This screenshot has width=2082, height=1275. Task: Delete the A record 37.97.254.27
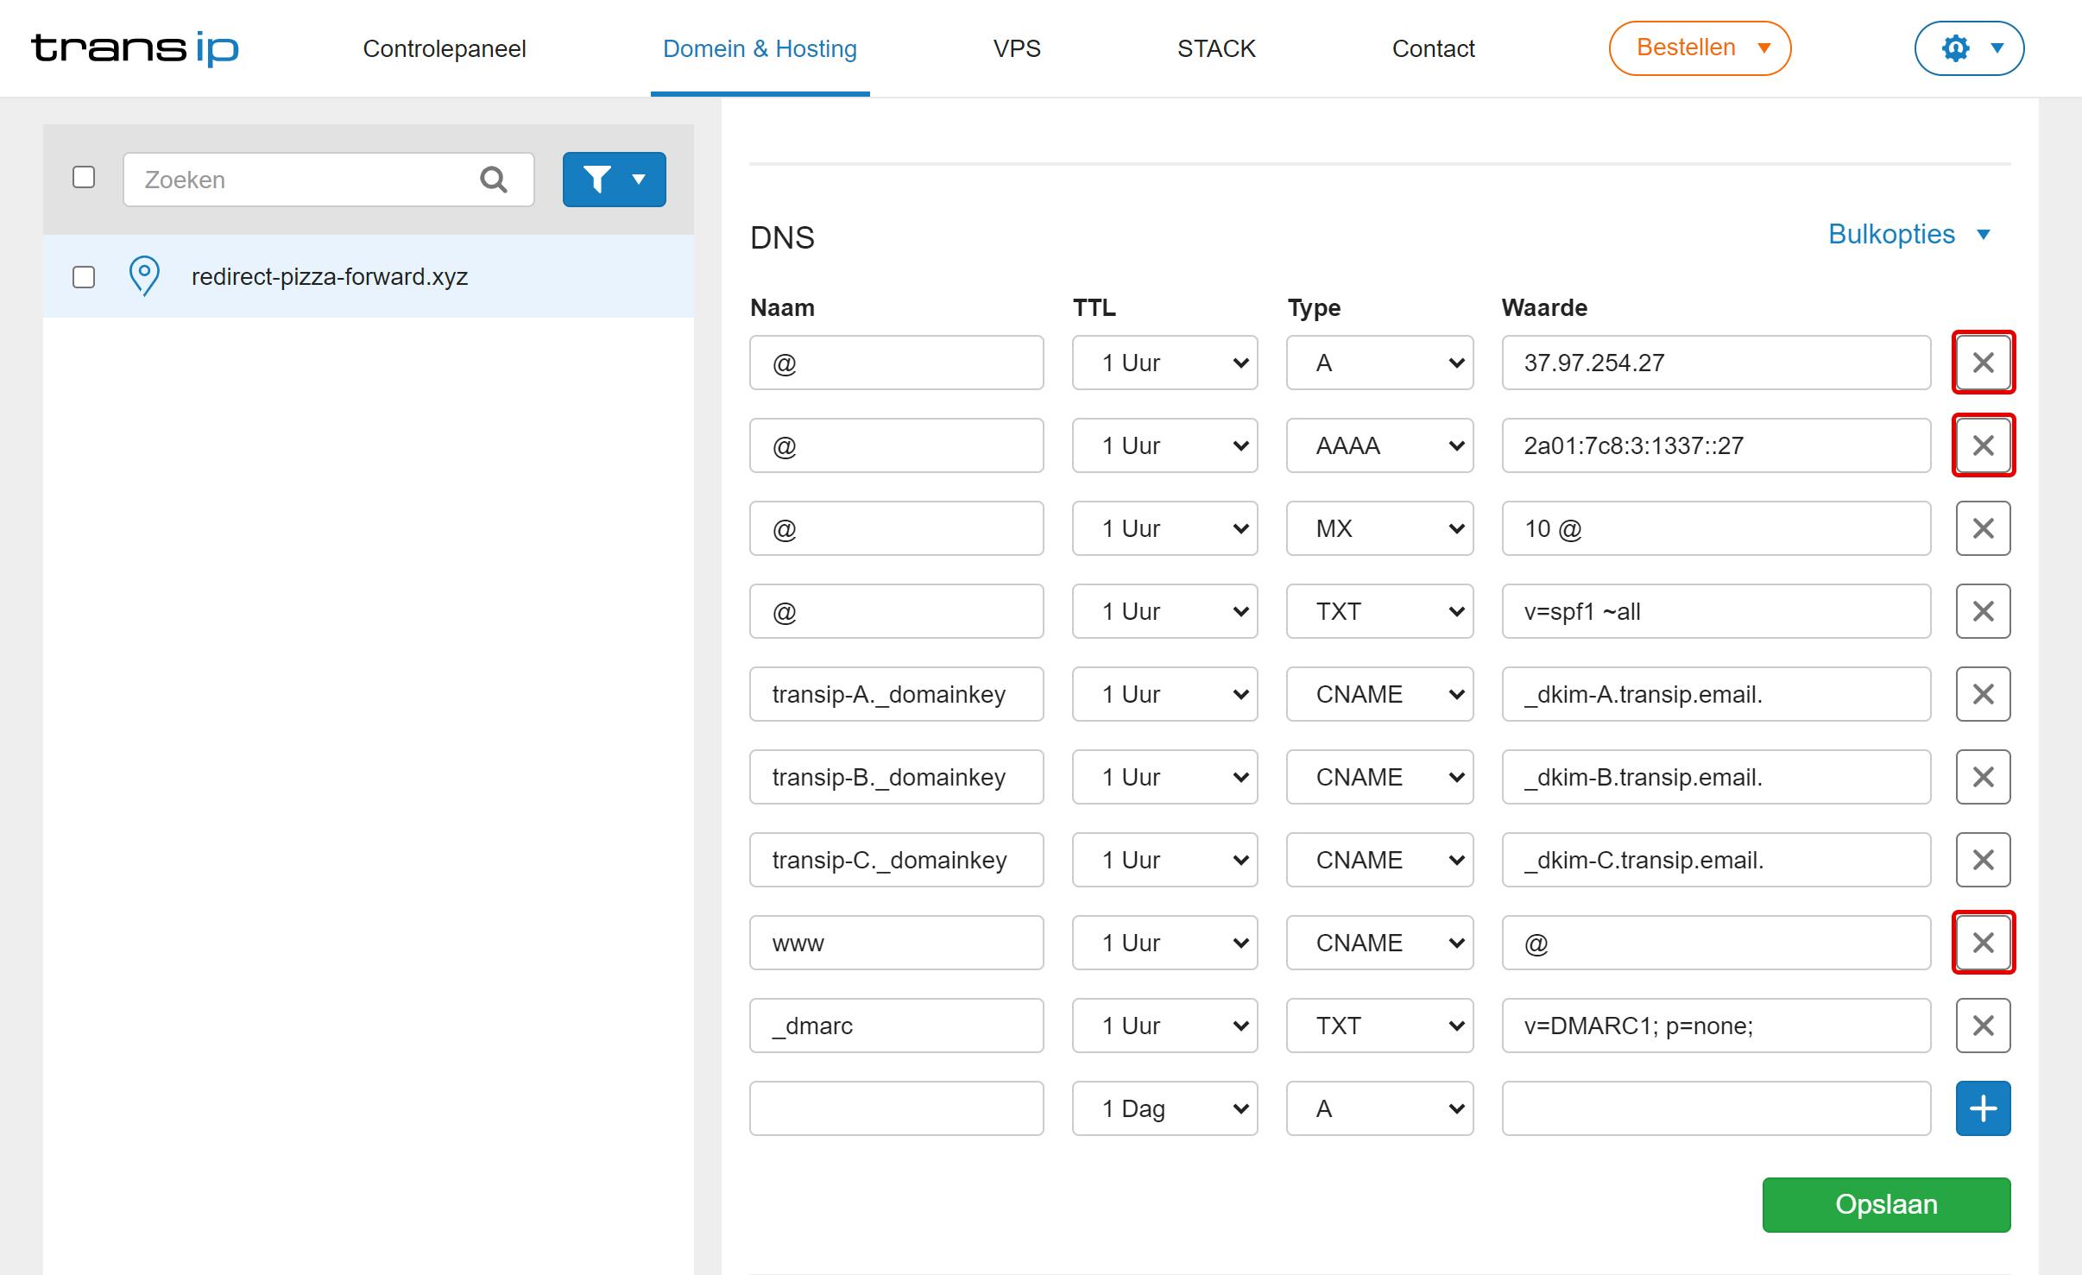tap(1983, 363)
